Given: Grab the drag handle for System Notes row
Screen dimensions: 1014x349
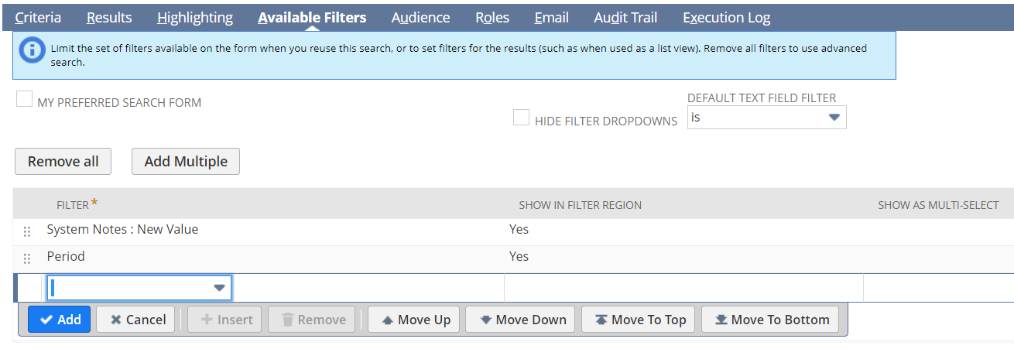Looking at the screenshot, I should (x=27, y=231).
